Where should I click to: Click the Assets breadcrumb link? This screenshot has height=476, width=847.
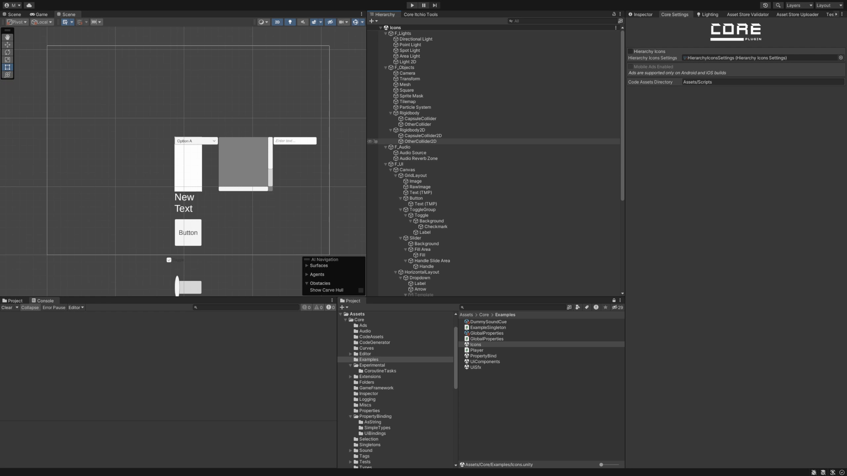[466, 315]
